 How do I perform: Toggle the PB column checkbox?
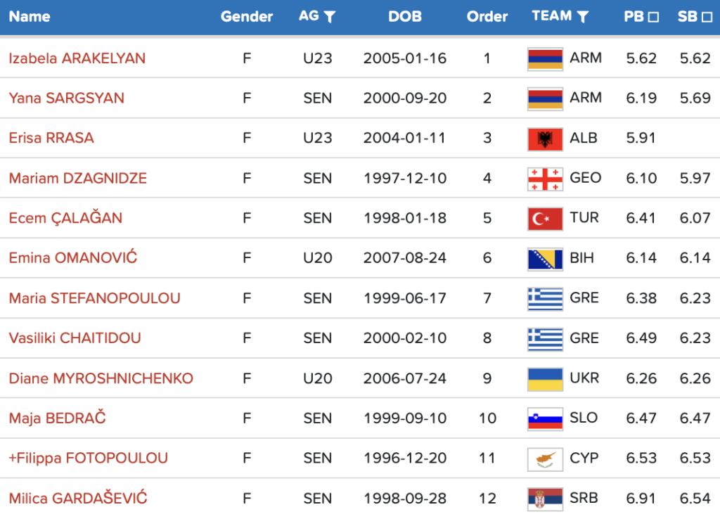(x=653, y=17)
